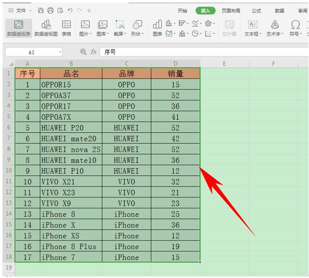Undo the last action

click(70, 10)
